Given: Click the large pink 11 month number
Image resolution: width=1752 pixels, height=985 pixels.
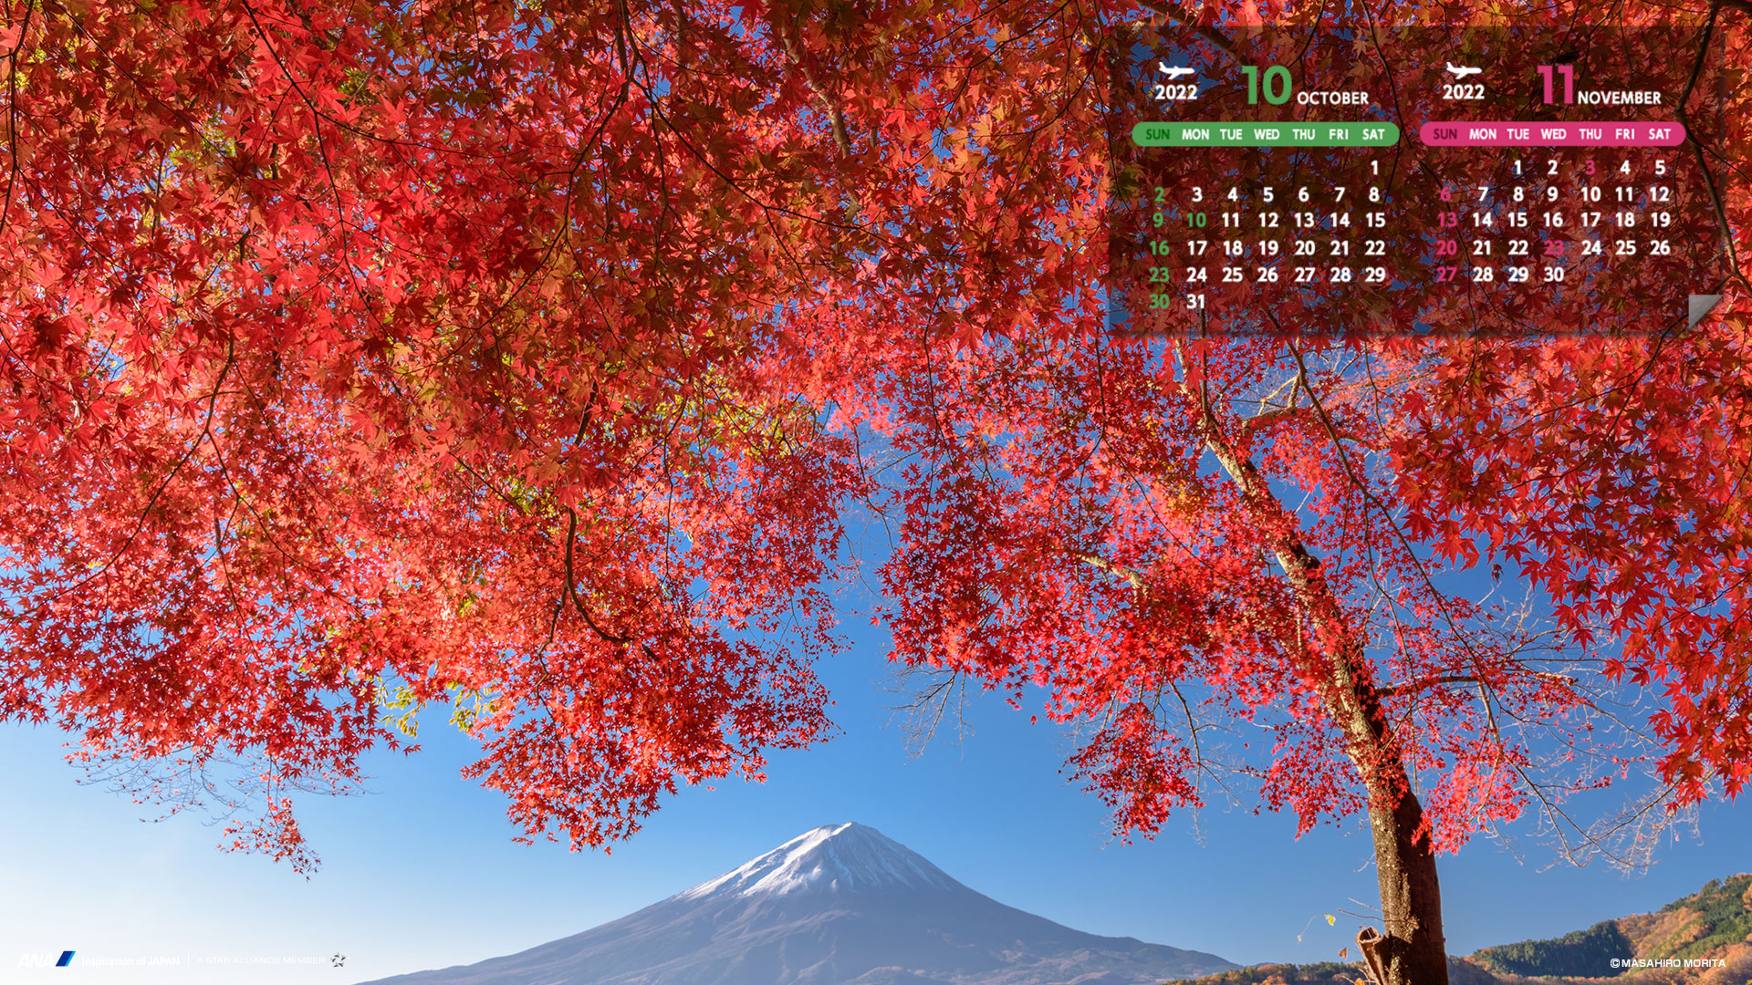Looking at the screenshot, I should pyautogui.click(x=1556, y=85).
